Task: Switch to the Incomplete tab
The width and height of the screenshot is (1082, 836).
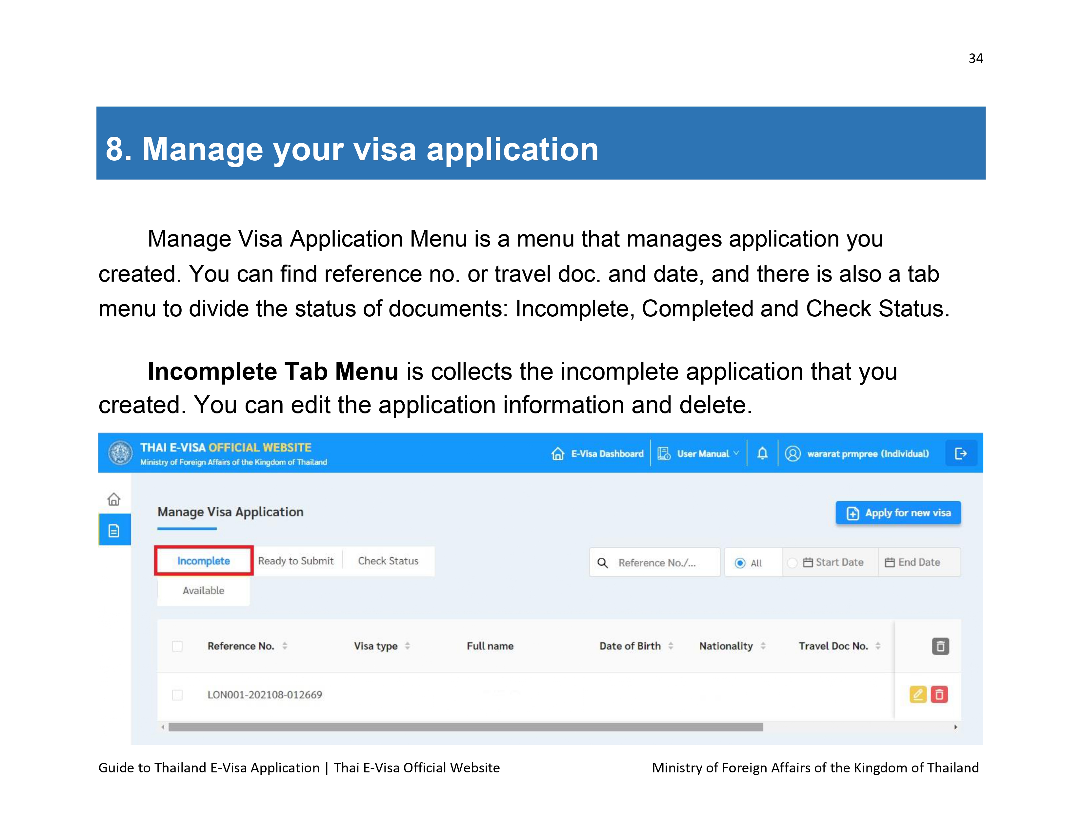Action: tap(204, 561)
